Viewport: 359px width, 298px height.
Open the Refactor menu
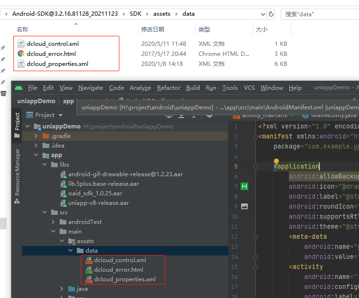[169, 88]
